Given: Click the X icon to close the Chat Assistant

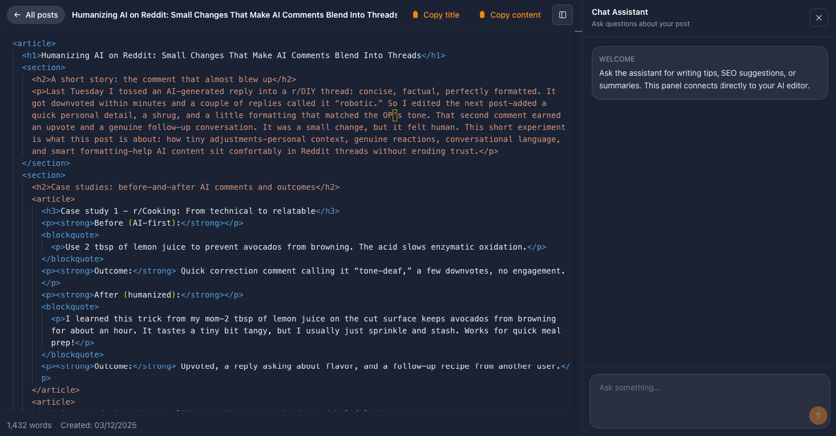Looking at the screenshot, I should coord(819,18).
